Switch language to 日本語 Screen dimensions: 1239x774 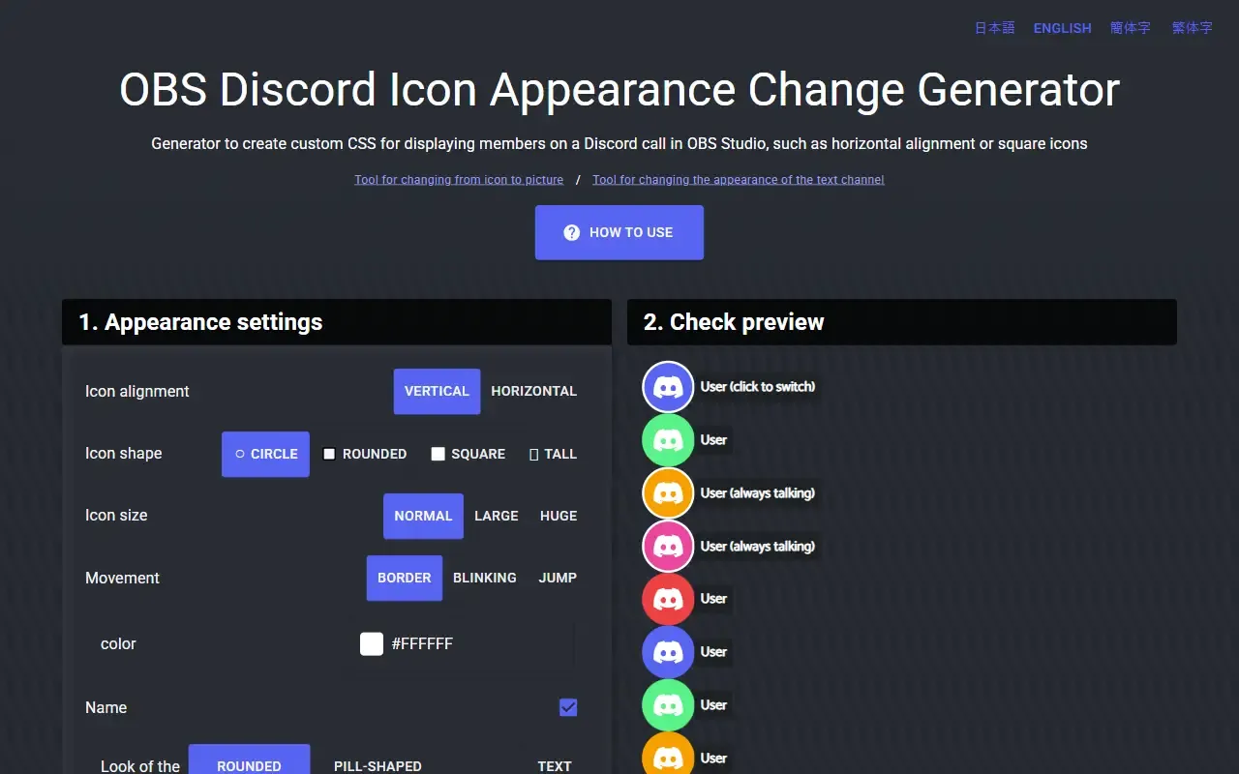coord(994,28)
